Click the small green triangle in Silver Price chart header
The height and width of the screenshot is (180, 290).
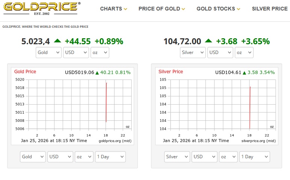[x=244, y=73]
